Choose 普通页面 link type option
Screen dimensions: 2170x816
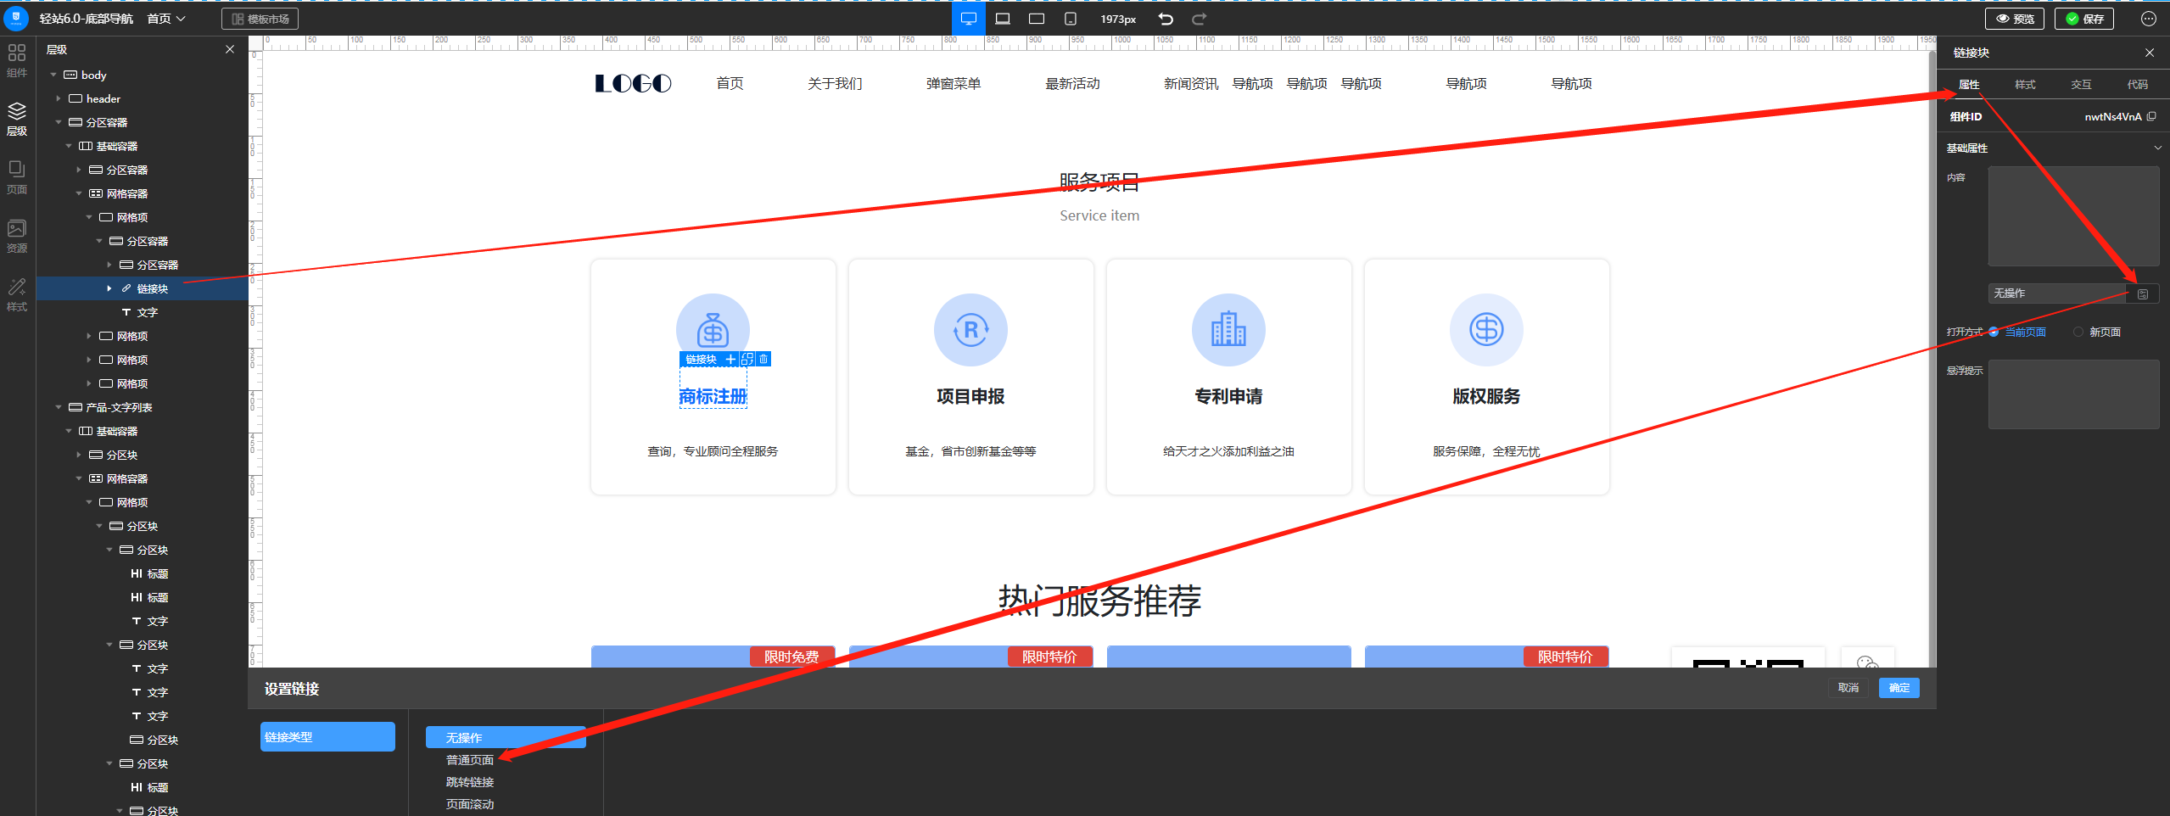coord(470,760)
